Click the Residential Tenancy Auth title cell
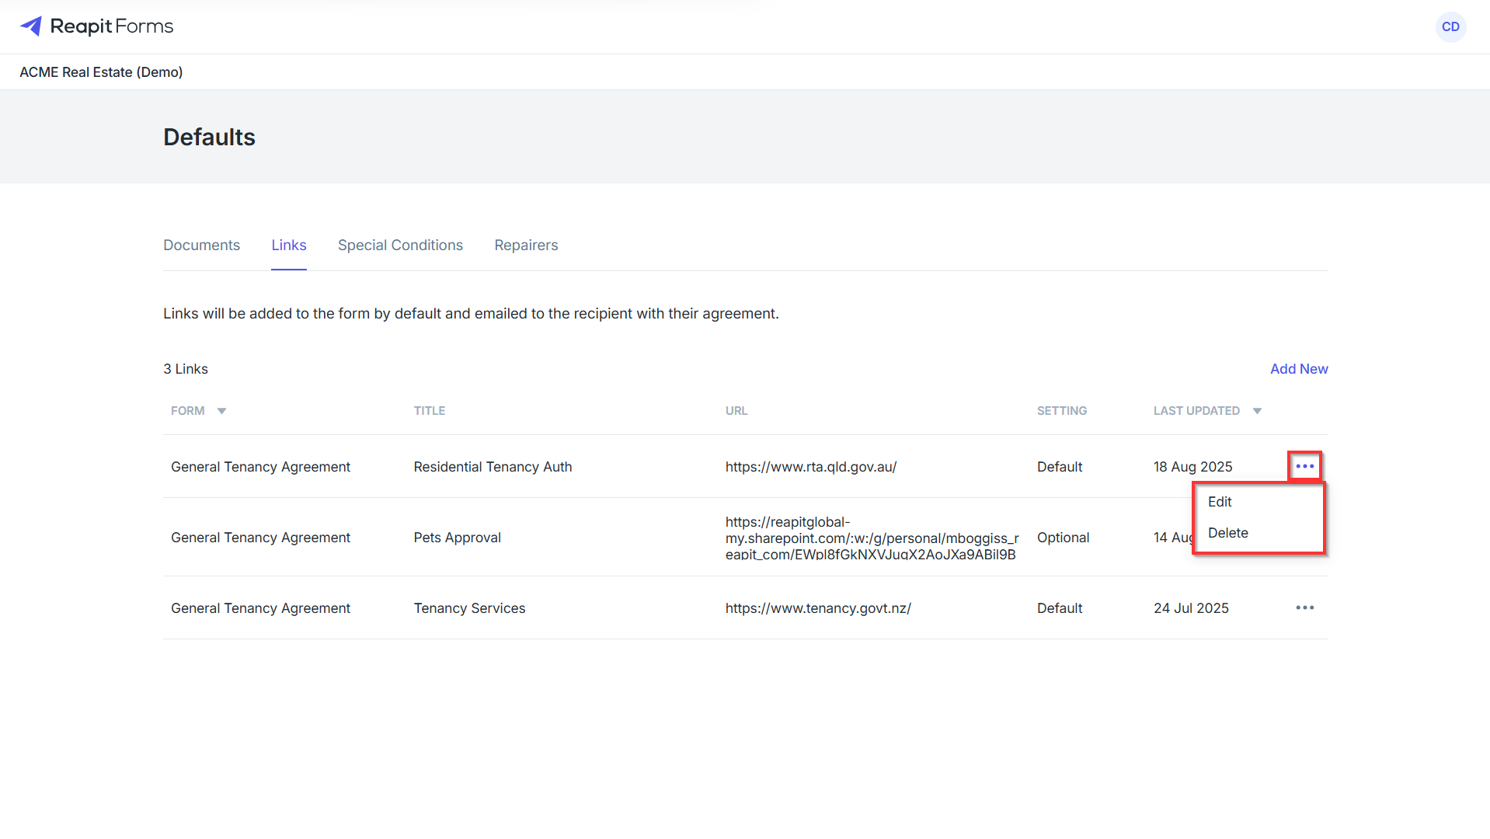This screenshot has width=1490, height=839. point(493,467)
